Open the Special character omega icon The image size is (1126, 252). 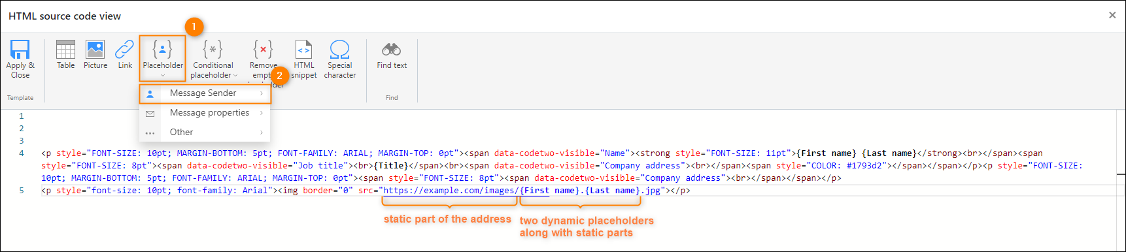(339, 49)
